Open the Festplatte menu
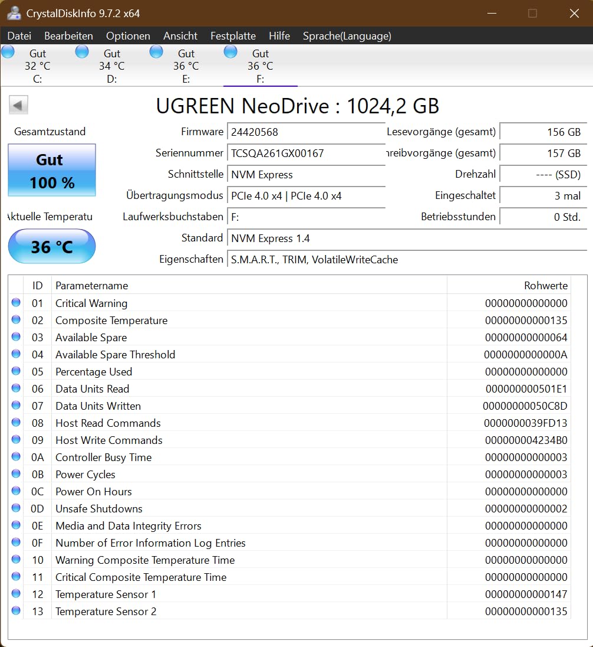593x647 pixels. 233,36
